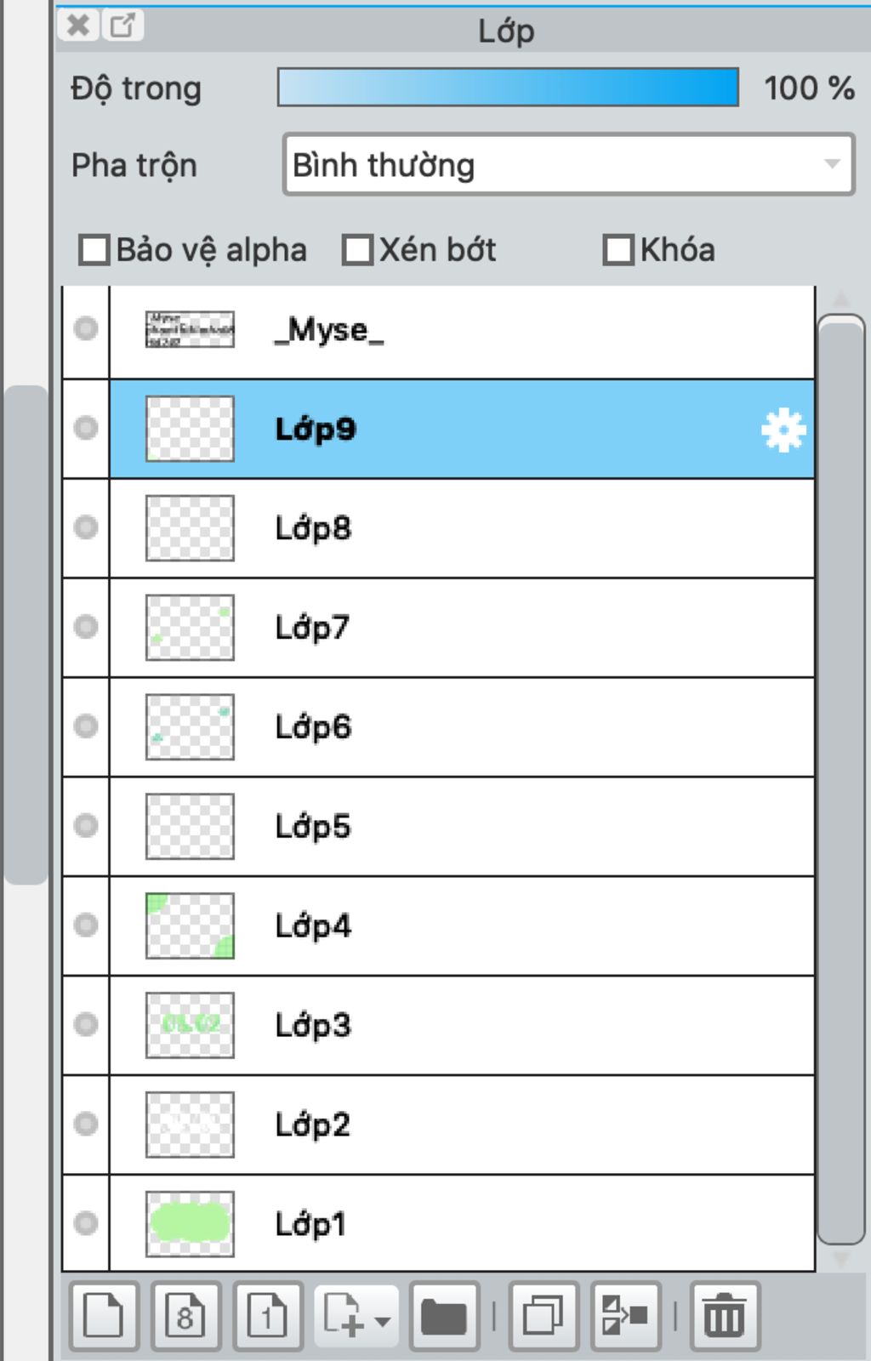Image resolution: width=871 pixels, height=1361 pixels.
Task: Enable the Bảo vệ alpha checkbox
Action: 94,250
